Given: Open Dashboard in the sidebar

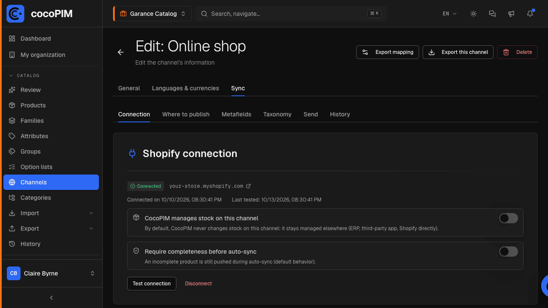Looking at the screenshot, I should [51, 38].
